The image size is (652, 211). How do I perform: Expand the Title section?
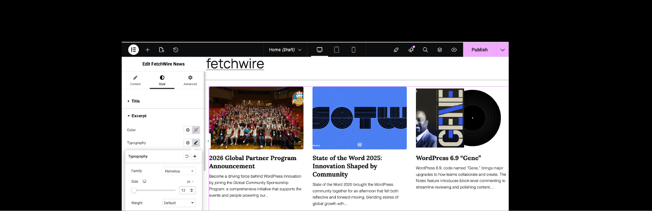[135, 101]
